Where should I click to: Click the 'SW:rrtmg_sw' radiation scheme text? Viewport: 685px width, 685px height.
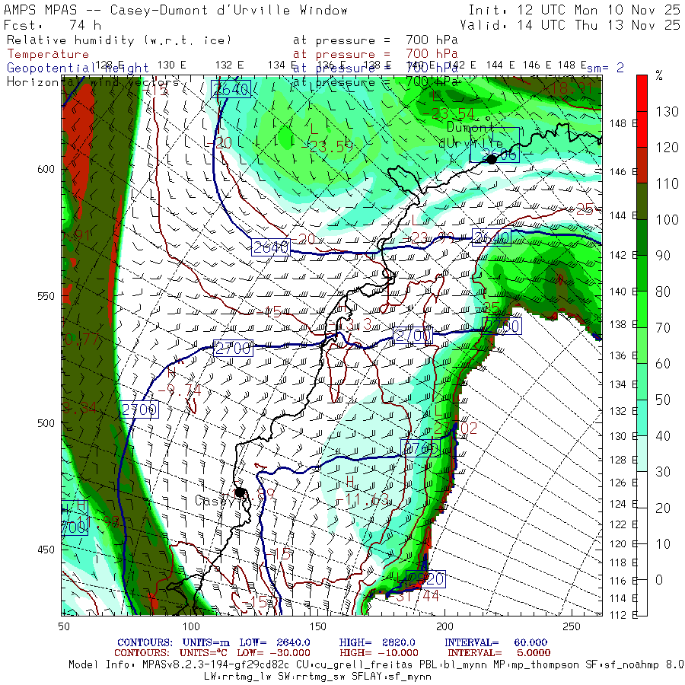tap(311, 677)
